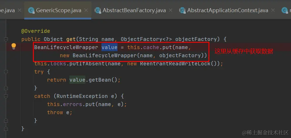Click the AbstractBeanFactory.java class file icon
The height and width of the screenshot is (138, 291).
point(98,10)
